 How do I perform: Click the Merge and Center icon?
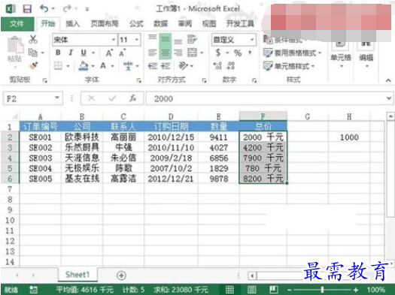coord(192,53)
